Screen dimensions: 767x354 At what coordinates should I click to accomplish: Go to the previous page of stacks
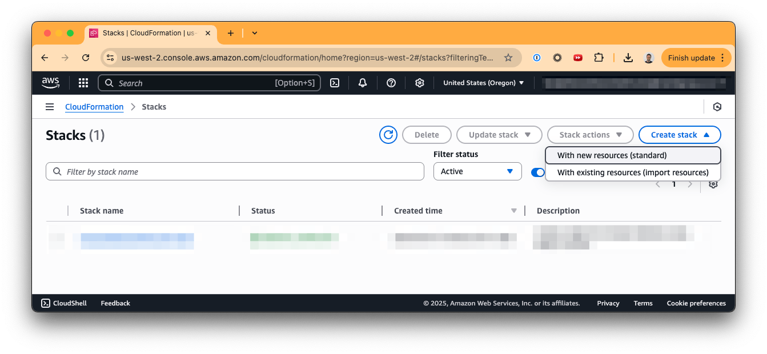(x=658, y=184)
